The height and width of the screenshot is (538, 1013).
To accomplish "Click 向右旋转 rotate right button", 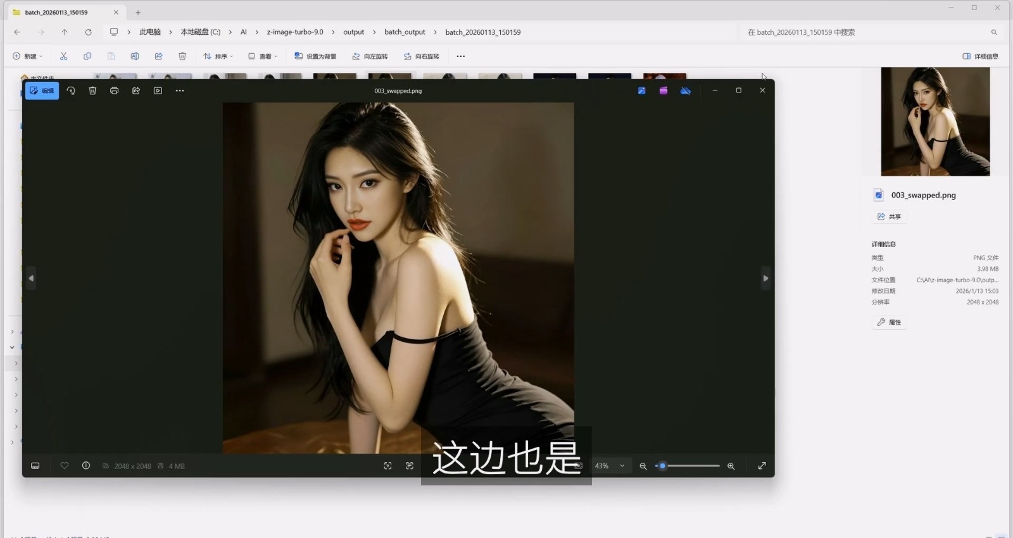I will pyautogui.click(x=421, y=56).
